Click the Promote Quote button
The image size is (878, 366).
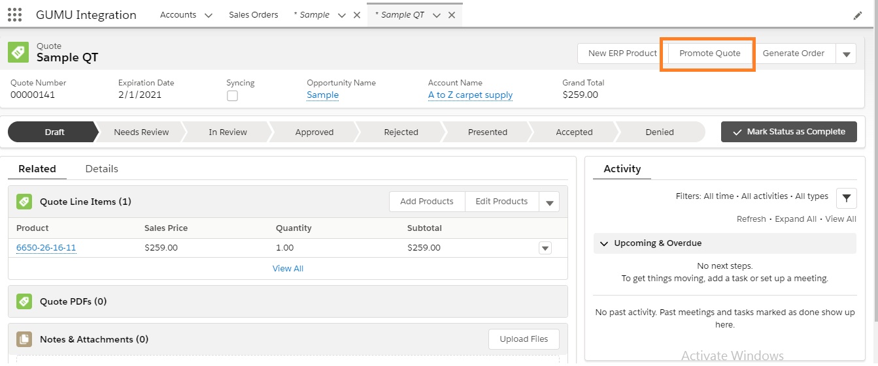[709, 53]
